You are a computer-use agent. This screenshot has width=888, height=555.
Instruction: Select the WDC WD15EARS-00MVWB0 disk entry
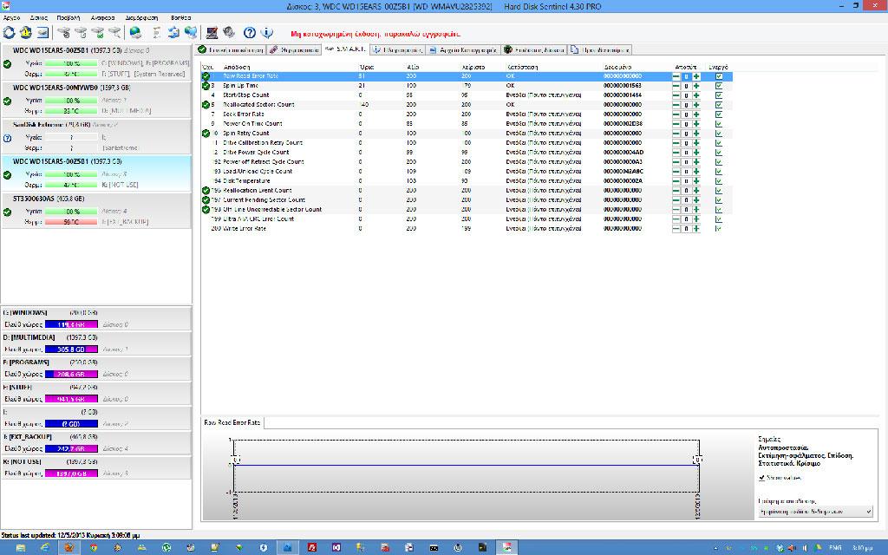coord(95,98)
